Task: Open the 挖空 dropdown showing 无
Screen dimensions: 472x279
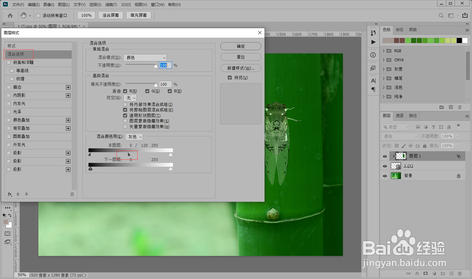Action: pyautogui.click(x=130, y=98)
